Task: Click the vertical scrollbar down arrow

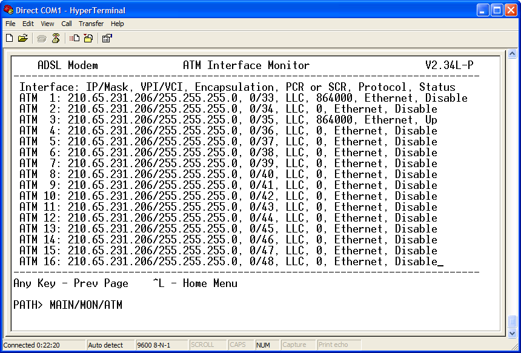Action: pos(512,333)
